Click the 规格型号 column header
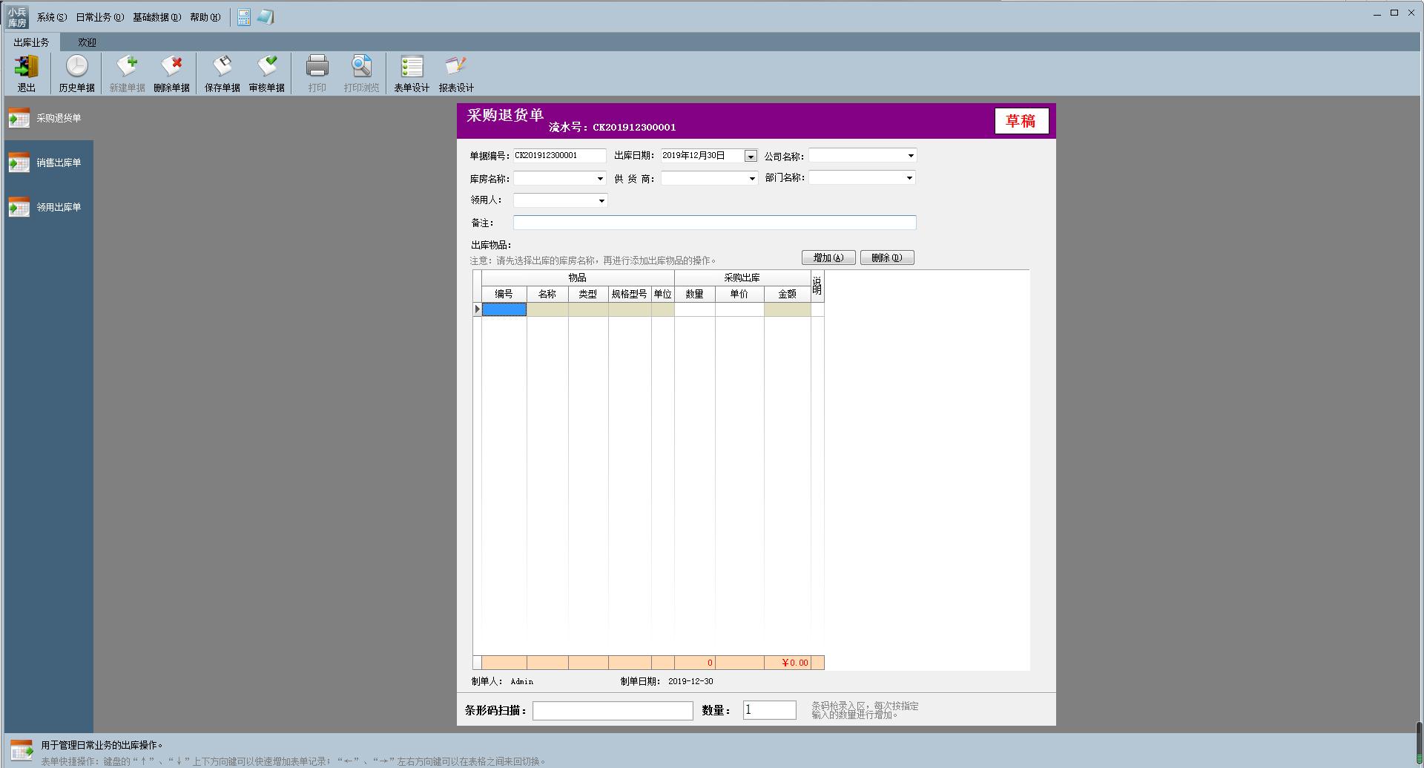This screenshot has width=1424, height=768. coord(630,294)
